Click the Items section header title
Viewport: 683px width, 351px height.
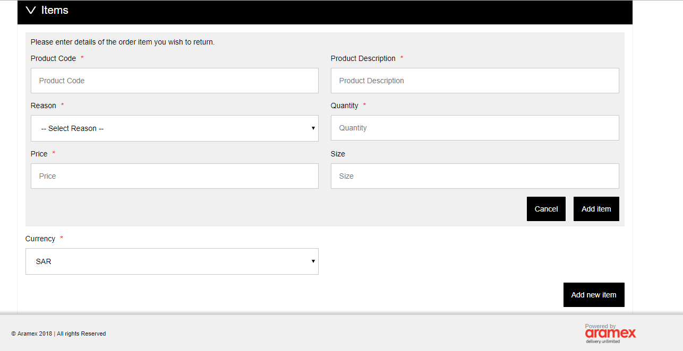tap(55, 11)
